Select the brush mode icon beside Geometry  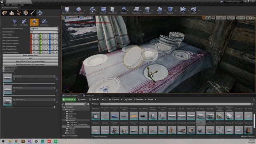pyautogui.click(x=33, y=13)
